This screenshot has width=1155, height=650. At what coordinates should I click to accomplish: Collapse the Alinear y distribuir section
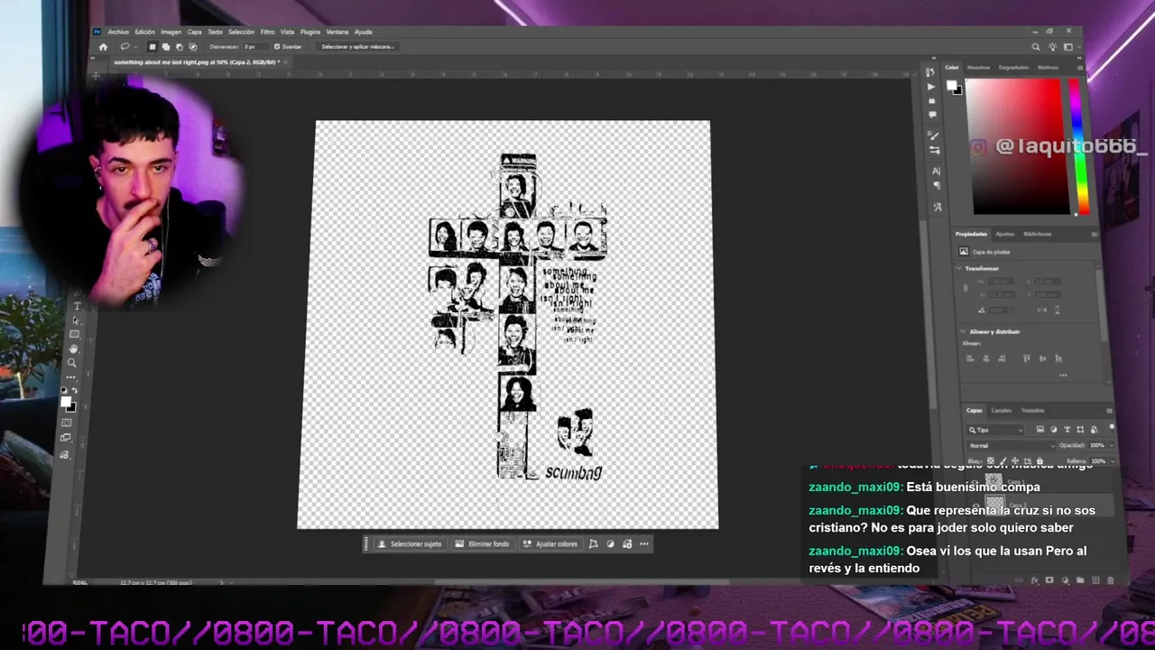963,331
